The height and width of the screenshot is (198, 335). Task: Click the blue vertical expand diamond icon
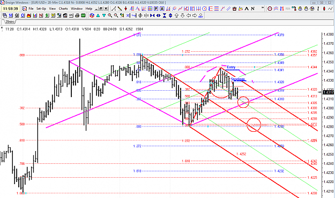coord(170,15)
